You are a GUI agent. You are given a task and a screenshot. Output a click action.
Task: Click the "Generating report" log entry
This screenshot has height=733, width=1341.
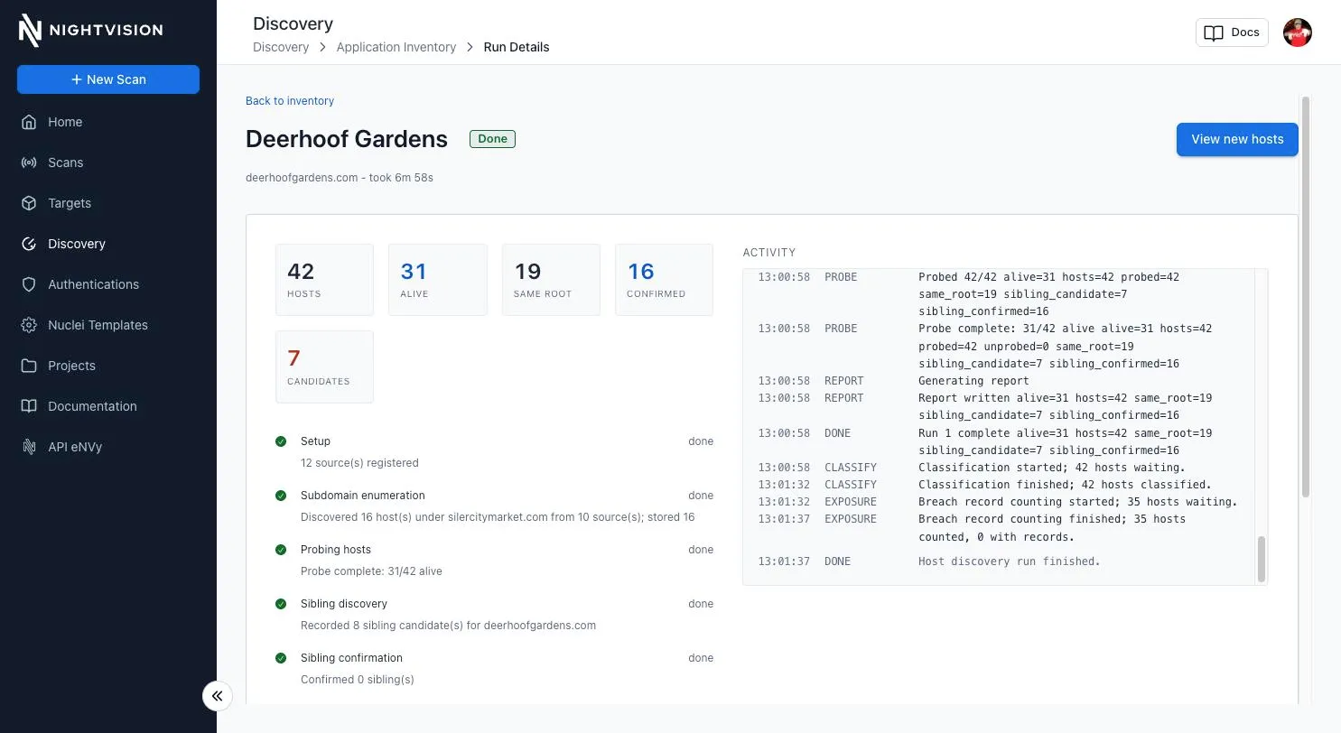tap(973, 381)
